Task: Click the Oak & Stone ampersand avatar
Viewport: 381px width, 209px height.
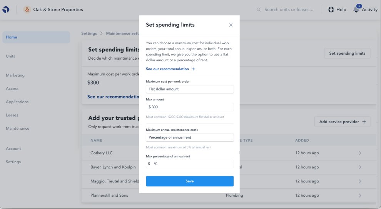Action: pyautogui.click(x=27, y=10)
